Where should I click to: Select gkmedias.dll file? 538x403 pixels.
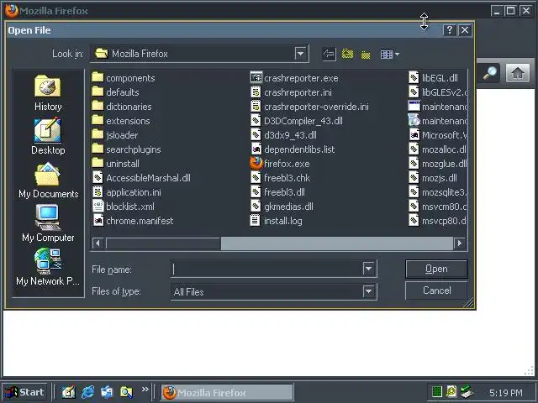pyautogui.click(x=282, y=207)
